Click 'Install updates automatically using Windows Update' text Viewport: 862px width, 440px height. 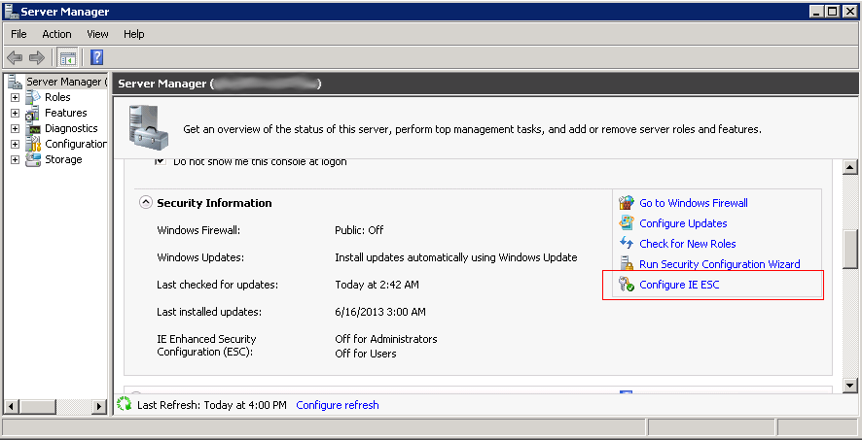coord(455,257)
